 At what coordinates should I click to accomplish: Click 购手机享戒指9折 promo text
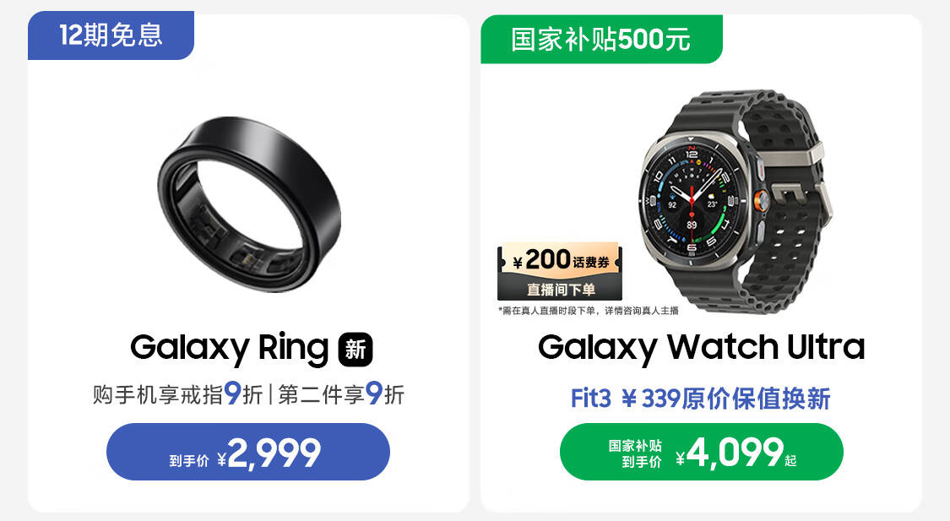[x=177, y=394]
